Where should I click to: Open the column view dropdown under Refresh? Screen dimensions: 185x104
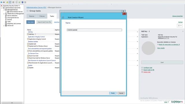point(180,26)
